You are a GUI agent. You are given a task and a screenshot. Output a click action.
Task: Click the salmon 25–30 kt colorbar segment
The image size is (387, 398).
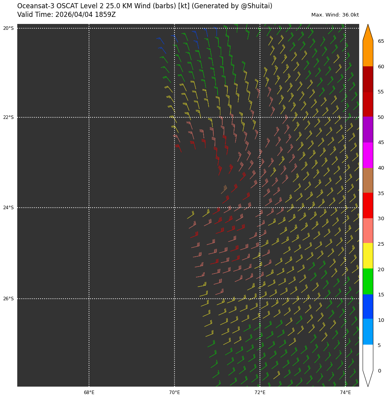[x=368, y=231]
